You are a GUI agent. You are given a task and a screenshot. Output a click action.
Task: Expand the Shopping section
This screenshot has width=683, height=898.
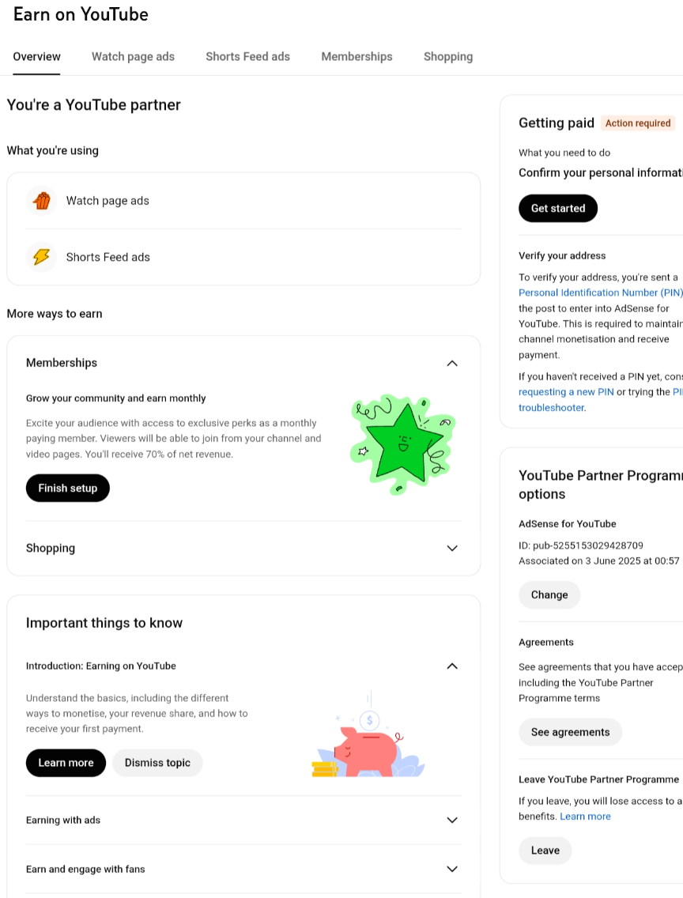point(452,548)
